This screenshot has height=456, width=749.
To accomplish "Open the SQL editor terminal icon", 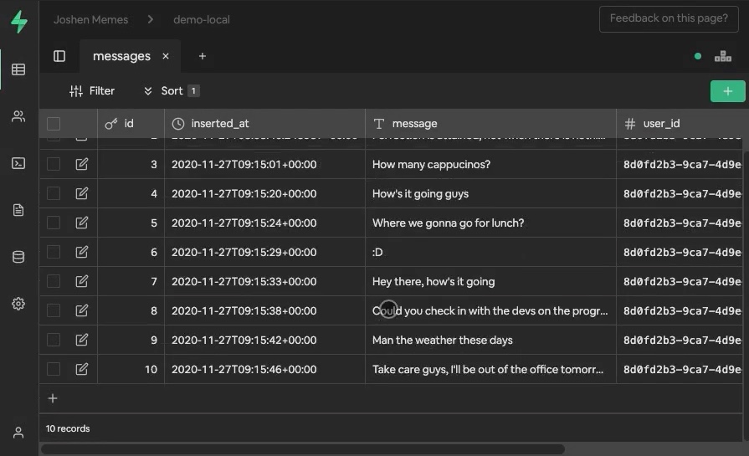I will coord(18,163).
